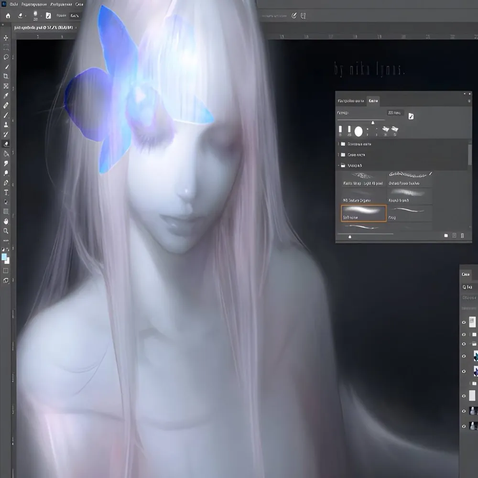The image size is (478, 478).
Task: Hide the bottom-most layer using its eye
Action: tap(464, 426)
